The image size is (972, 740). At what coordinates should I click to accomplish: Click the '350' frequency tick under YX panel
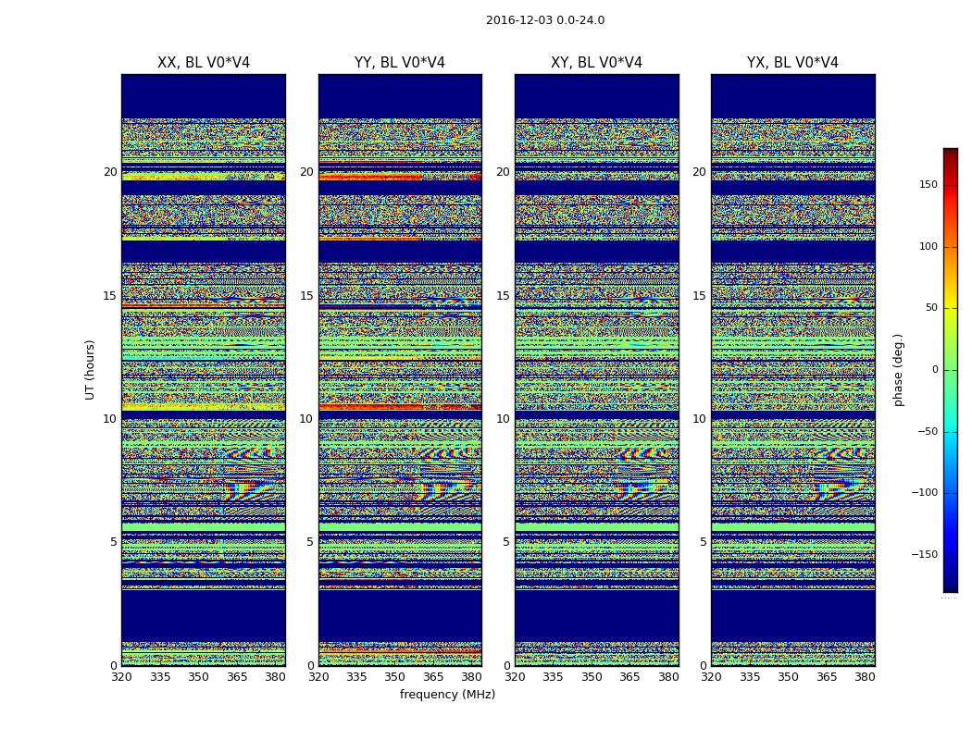pos(788,677)
